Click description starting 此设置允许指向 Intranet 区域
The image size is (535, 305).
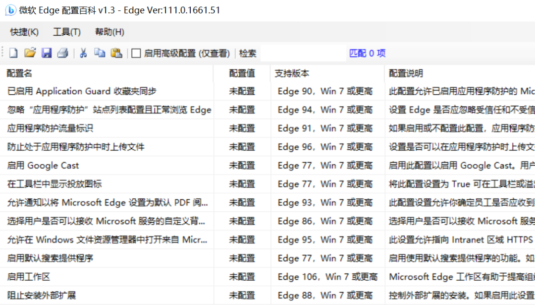coord(462,240)
